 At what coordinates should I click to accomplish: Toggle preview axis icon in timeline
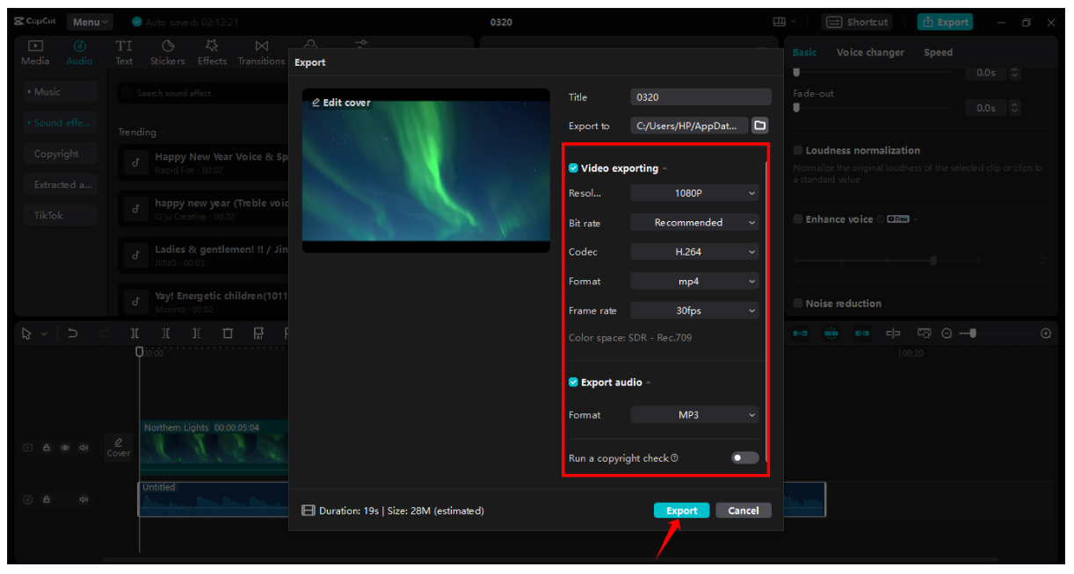click(x=893, y=334)
